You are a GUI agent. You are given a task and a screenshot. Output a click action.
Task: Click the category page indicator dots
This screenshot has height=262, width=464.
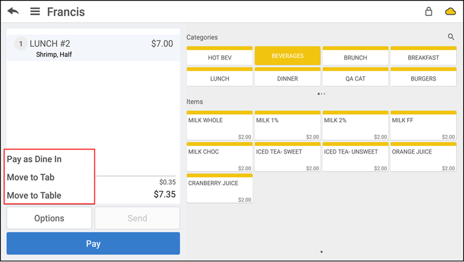pos(321,94)
